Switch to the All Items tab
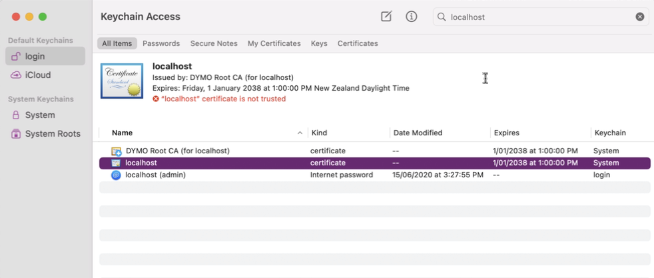 [x=117, y=43]
